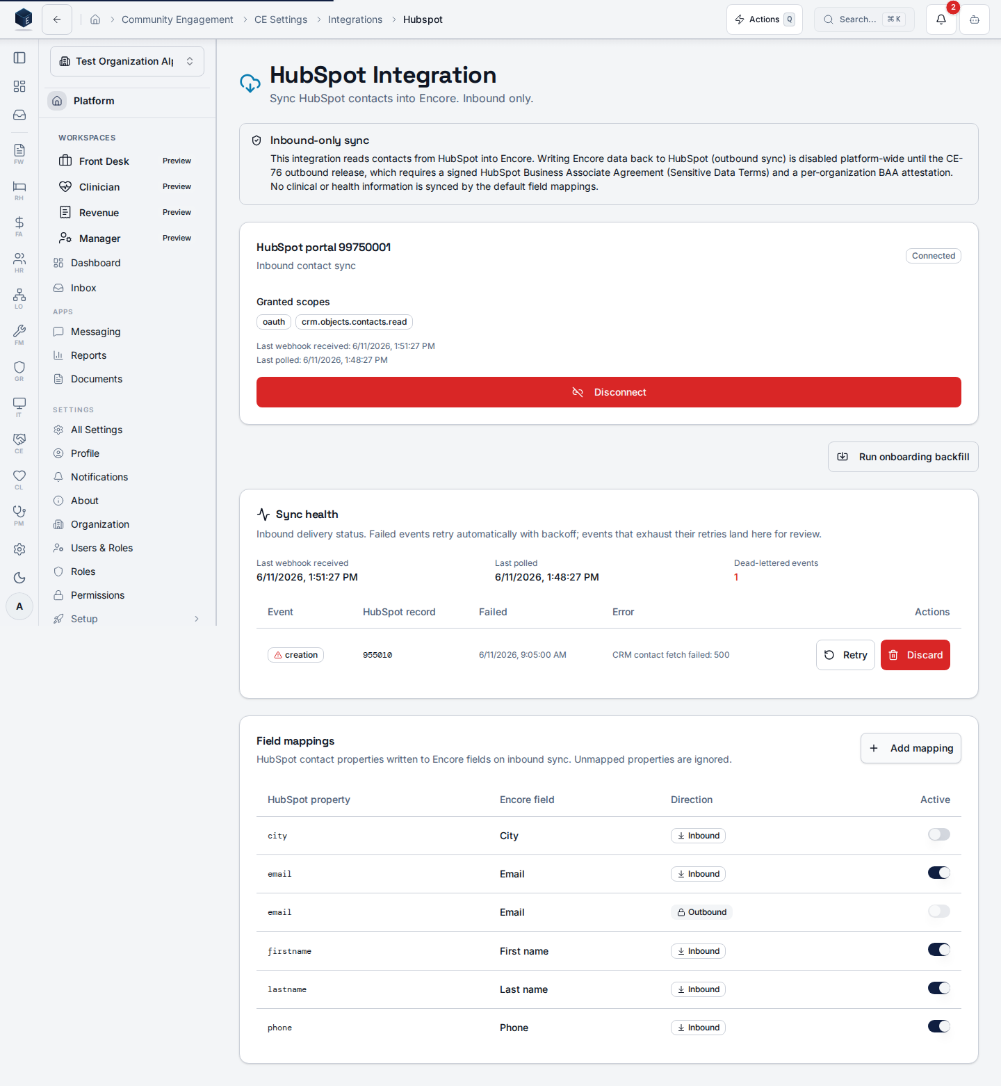Enable the city inbound mapping toggle
This screenshot has height=1086, width=1001.
[938, 834]
